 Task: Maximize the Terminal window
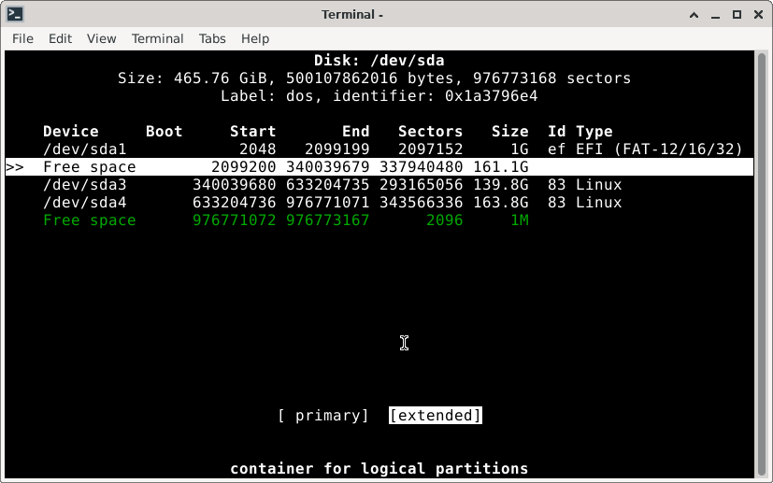pyautogui.click(x=736, y=14)
